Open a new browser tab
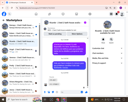Viewport: 128px width, 102px height. tap(37, 3)
